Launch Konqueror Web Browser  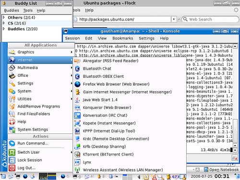pyautogui.click(x=130, y=108)
